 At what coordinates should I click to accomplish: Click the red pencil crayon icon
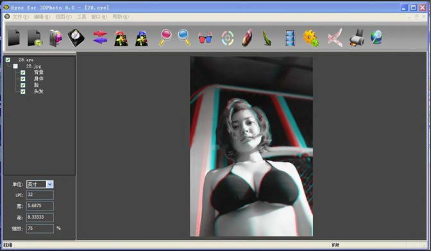(247, 38)
